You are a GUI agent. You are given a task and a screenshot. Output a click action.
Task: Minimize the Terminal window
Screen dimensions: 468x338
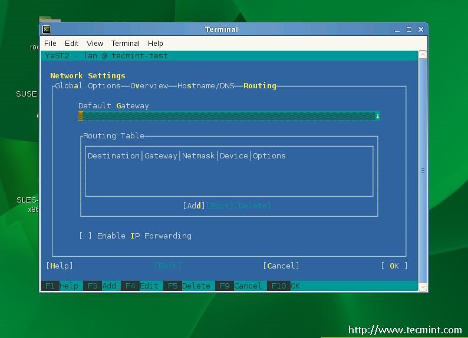pyautogui.click(x=397, y=29)
